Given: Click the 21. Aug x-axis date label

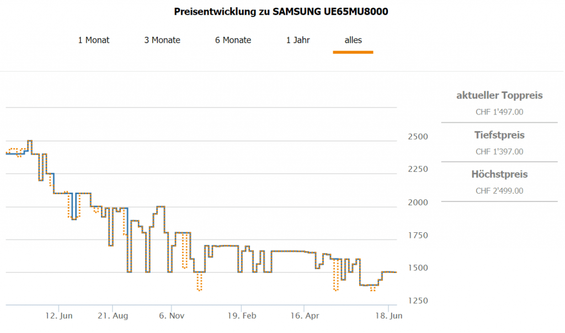Looking at the screenshot, I should coord(112,316).
